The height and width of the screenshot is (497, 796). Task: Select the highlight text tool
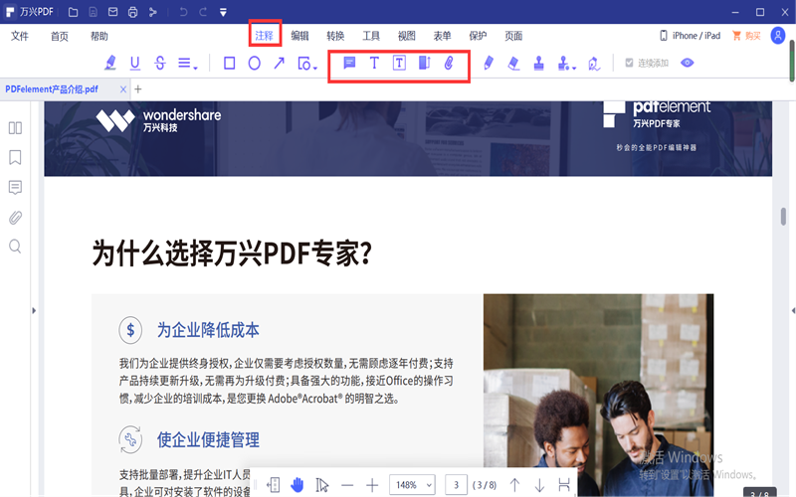[x=110, y=63]
